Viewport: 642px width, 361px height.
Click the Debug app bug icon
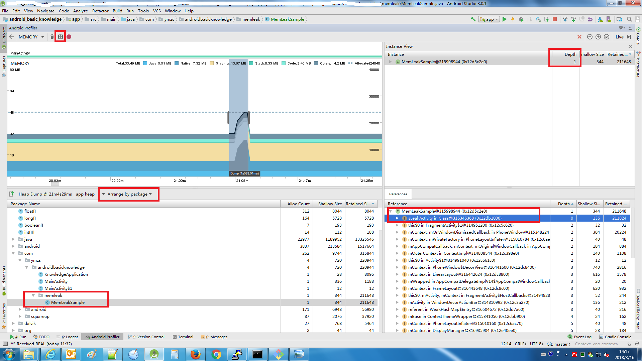pyautogui.click(x=521, y=19)
